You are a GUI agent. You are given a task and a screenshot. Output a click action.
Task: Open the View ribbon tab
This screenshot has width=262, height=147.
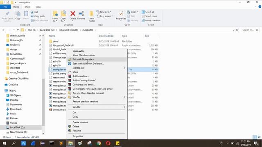pos(38,7)
